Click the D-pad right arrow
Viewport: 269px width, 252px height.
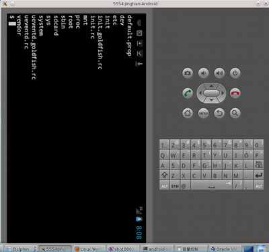pyautogui.click(x=223, y=93)
